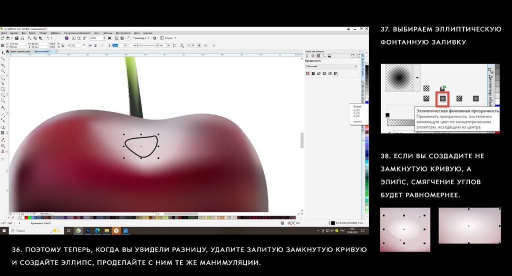Expand the zoom level dropdown showing 200%
This screenshot has width=512, height=276.
pyautogui.click(x=104, y=38)
